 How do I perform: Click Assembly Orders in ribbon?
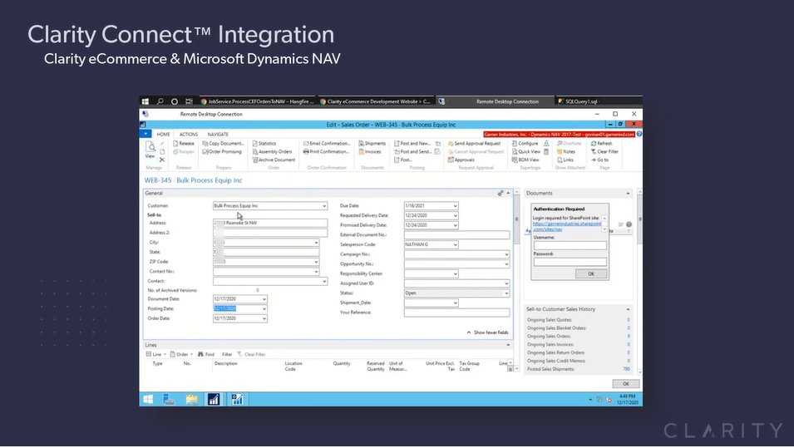point(272,151)
